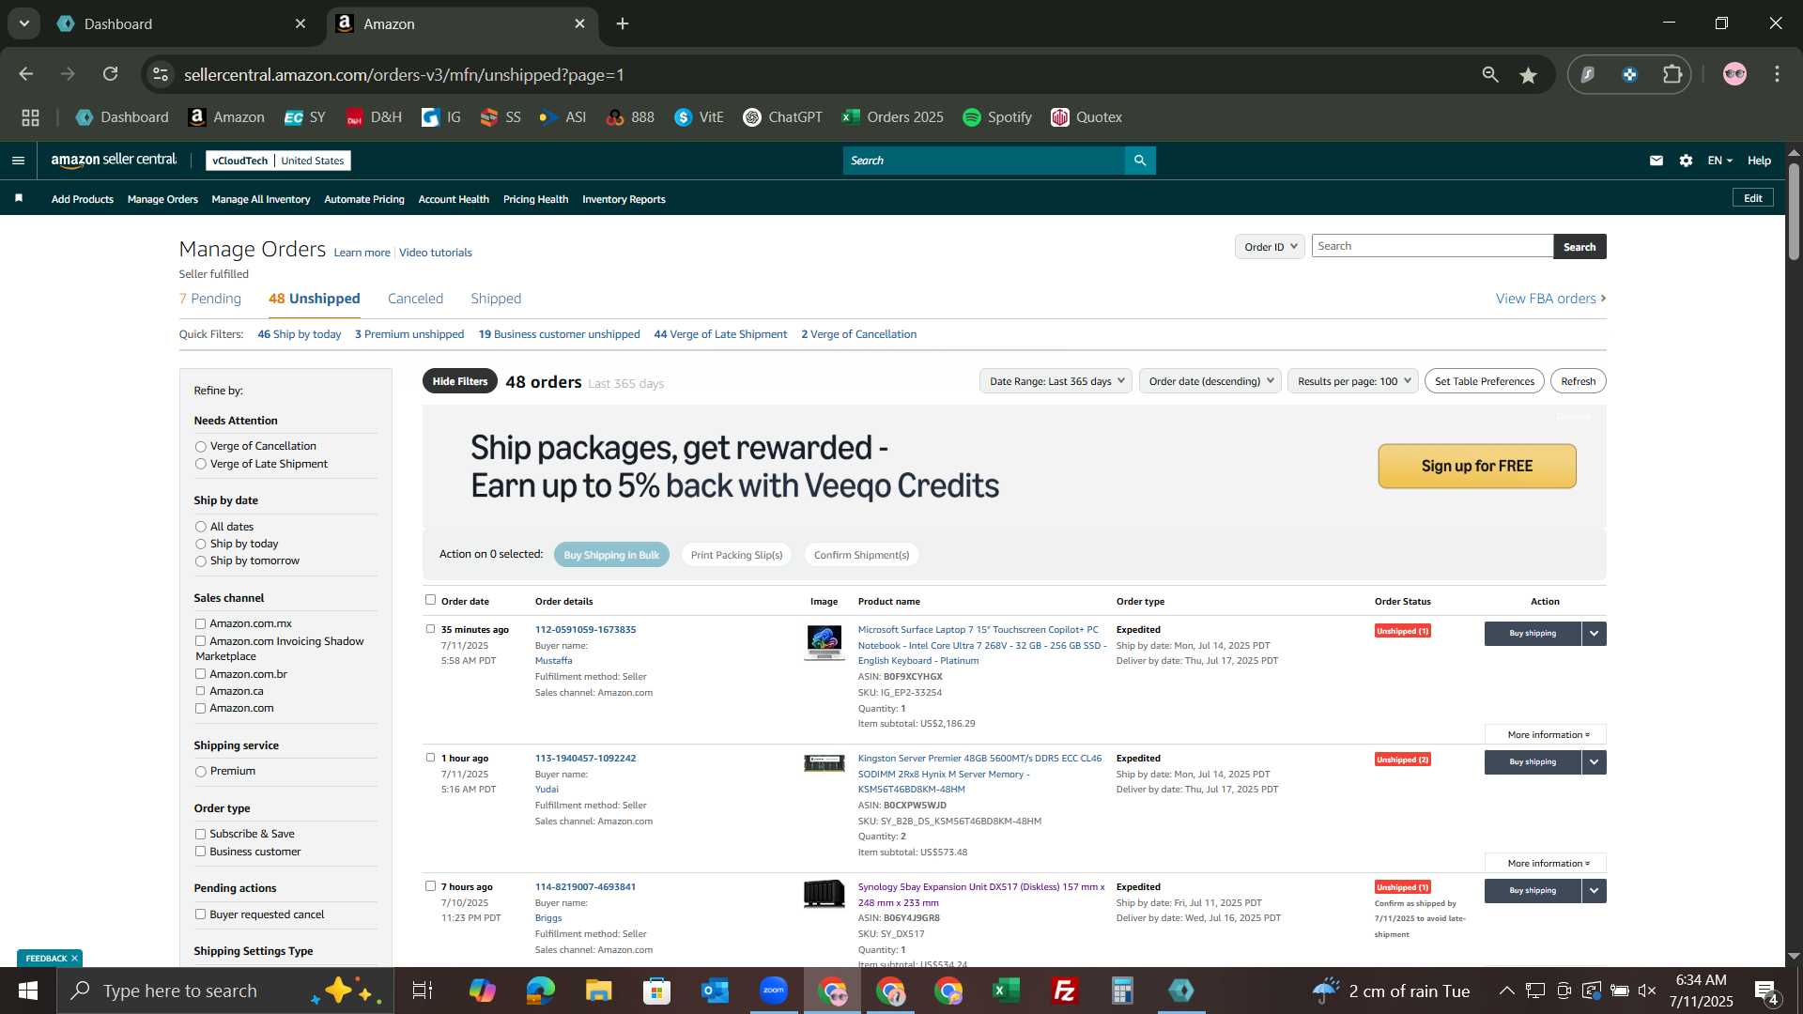Open the Manage All Inventory menu
This screenshot has width=1803, height=1014.
coord(261,199)
